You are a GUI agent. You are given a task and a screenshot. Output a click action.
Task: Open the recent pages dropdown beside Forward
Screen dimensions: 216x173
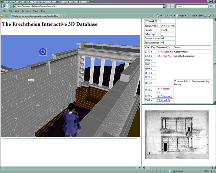[11, 6]
